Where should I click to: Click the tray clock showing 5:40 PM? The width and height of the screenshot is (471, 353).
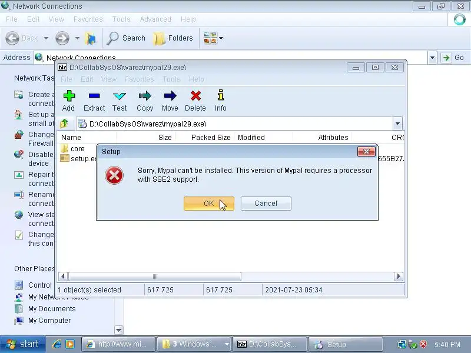click(x=447, y=345)
